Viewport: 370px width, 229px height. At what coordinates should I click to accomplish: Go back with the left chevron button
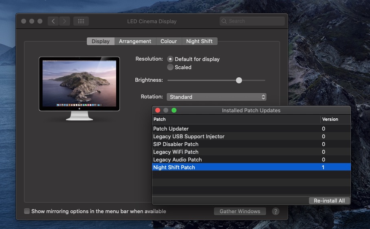click(53, 21)
